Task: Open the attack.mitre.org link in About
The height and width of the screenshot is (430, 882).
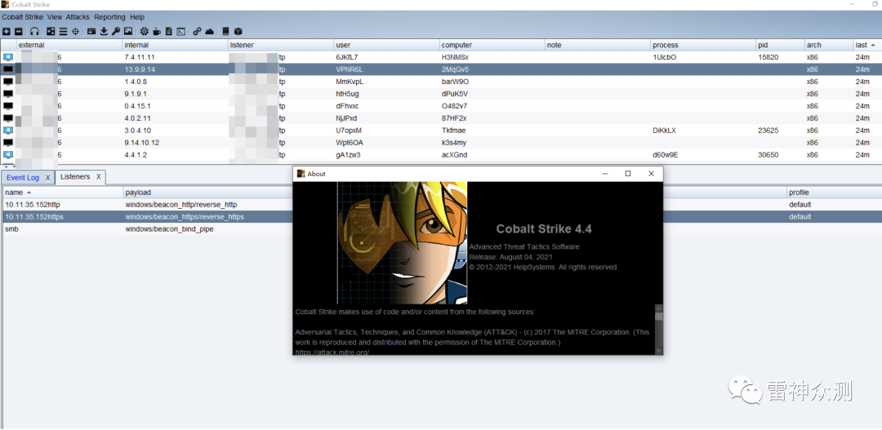Action: click(332, 352)
